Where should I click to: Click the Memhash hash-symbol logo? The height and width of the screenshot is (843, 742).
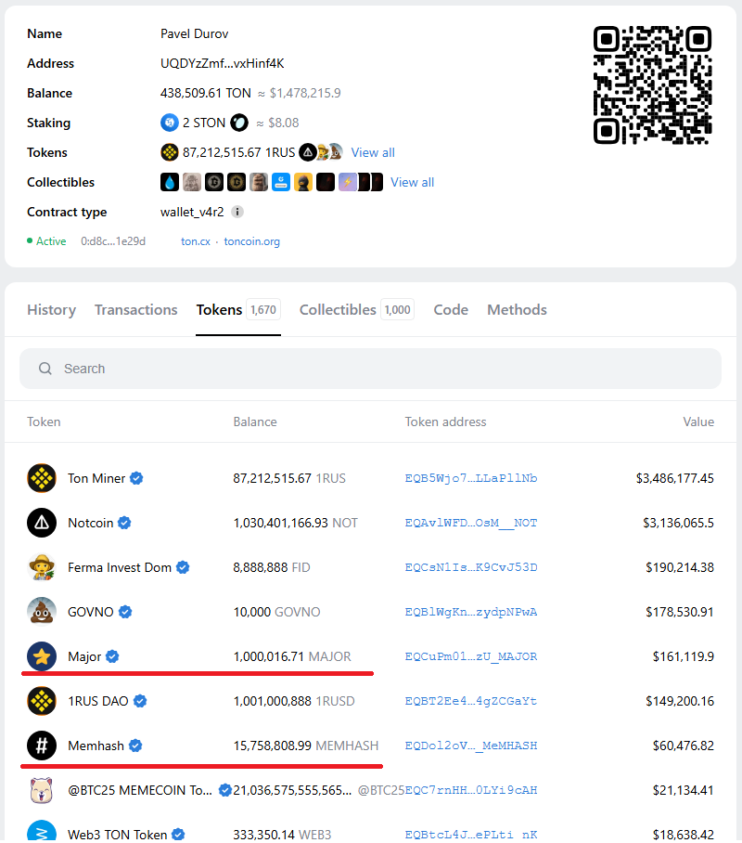[x=42, y=746]
